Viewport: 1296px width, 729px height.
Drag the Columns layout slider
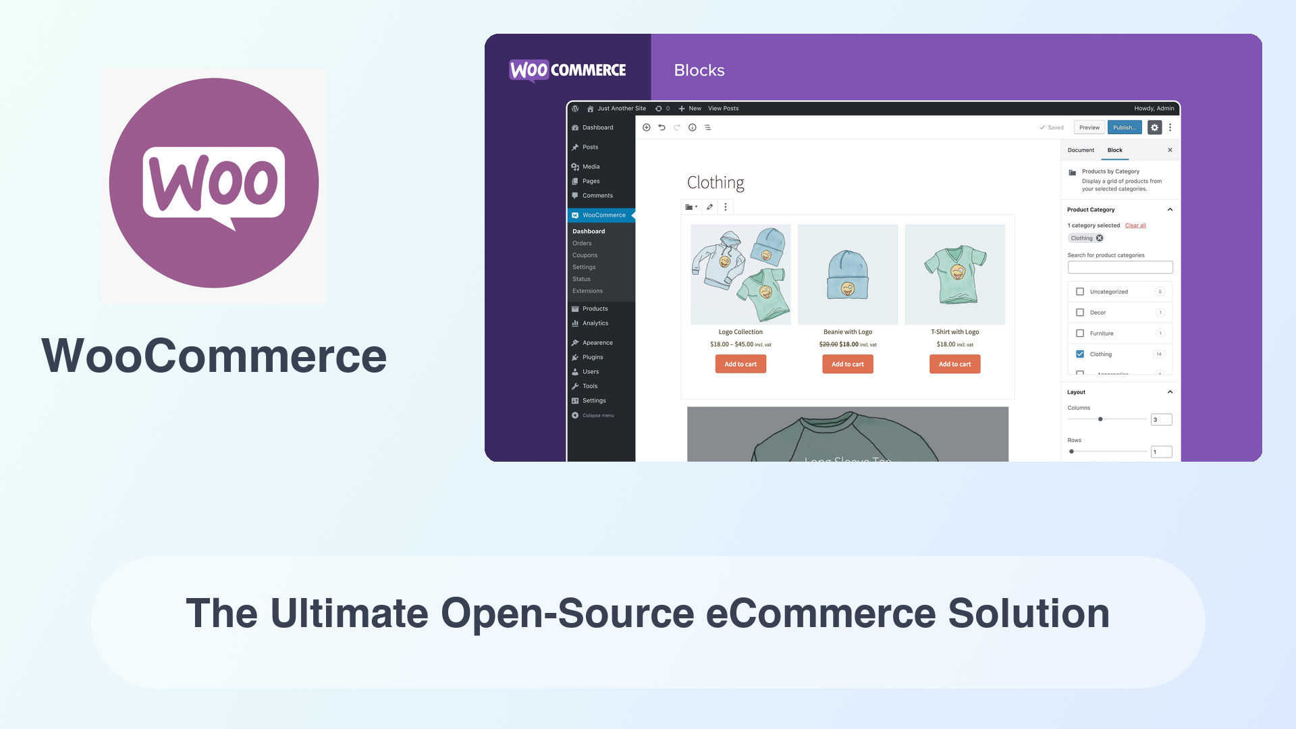[1100, 419]
